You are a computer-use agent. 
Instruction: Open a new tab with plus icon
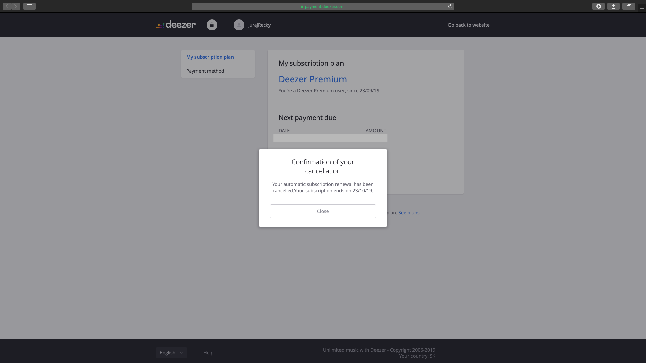click(x=642, y=8)
